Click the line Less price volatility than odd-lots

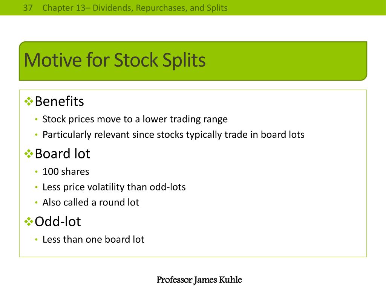click(x=114, y=187)
